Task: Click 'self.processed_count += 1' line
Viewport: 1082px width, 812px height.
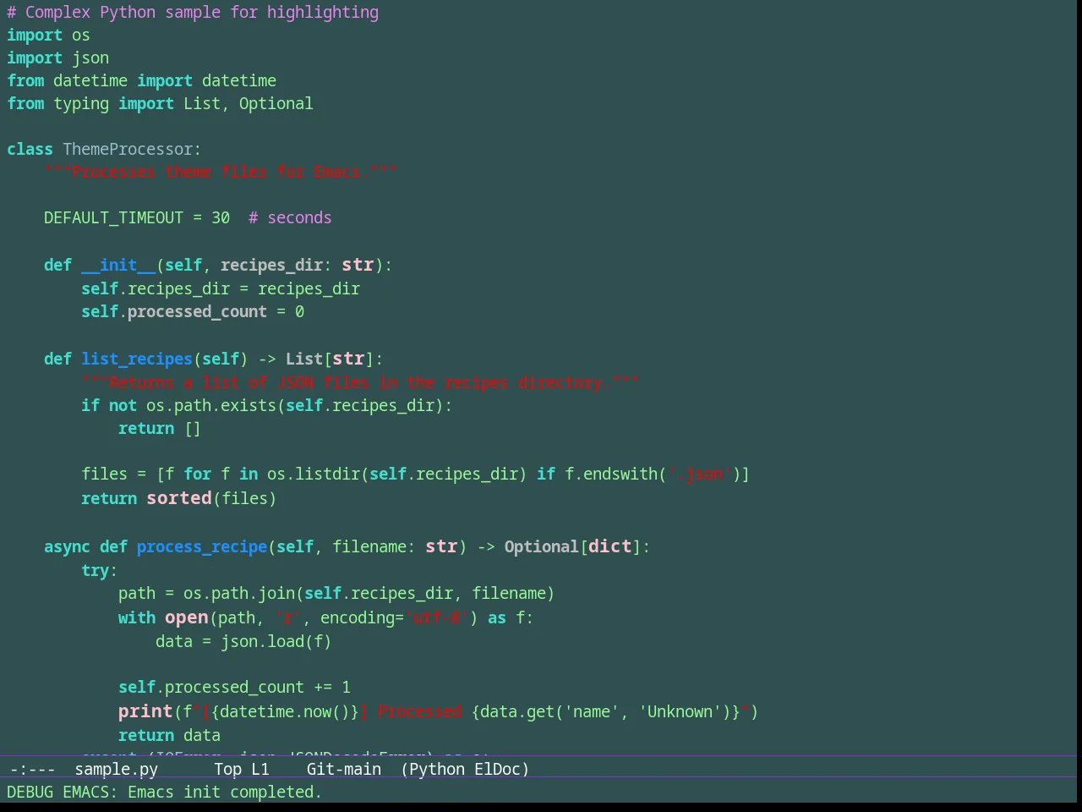Action: coord(234,687)
